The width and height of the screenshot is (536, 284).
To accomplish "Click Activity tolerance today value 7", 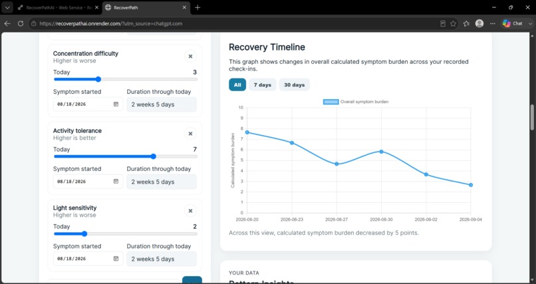I will point(195,150).
